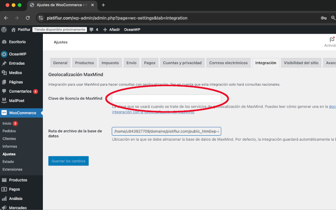Screen dimensions: 336x210
Task: Click Guardar los cambios button
Action: tap(68, 161)
